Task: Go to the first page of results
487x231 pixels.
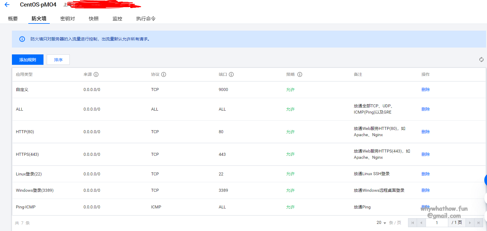Action: coord(412,223)
